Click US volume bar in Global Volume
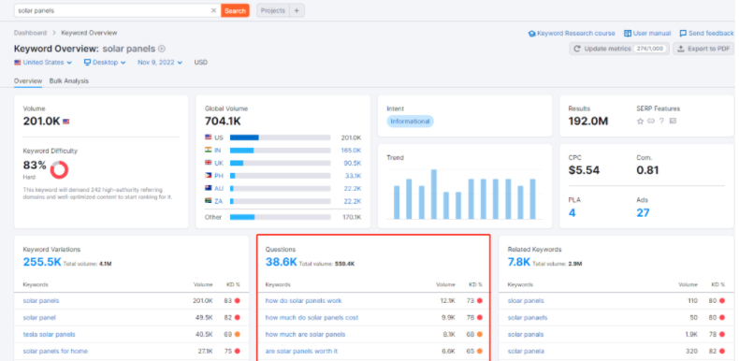The image size is (739, 361). tap(280, 137)
